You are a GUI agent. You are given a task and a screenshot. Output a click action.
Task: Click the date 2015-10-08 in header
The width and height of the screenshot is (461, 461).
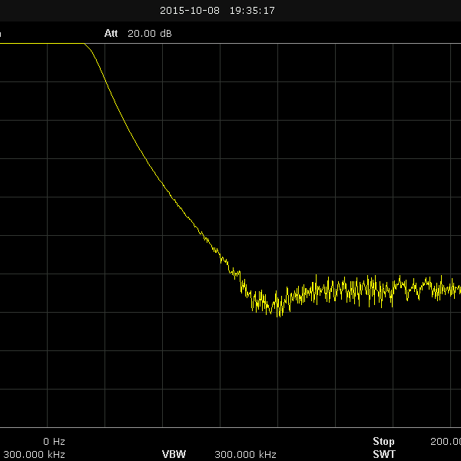pos(188,11)
